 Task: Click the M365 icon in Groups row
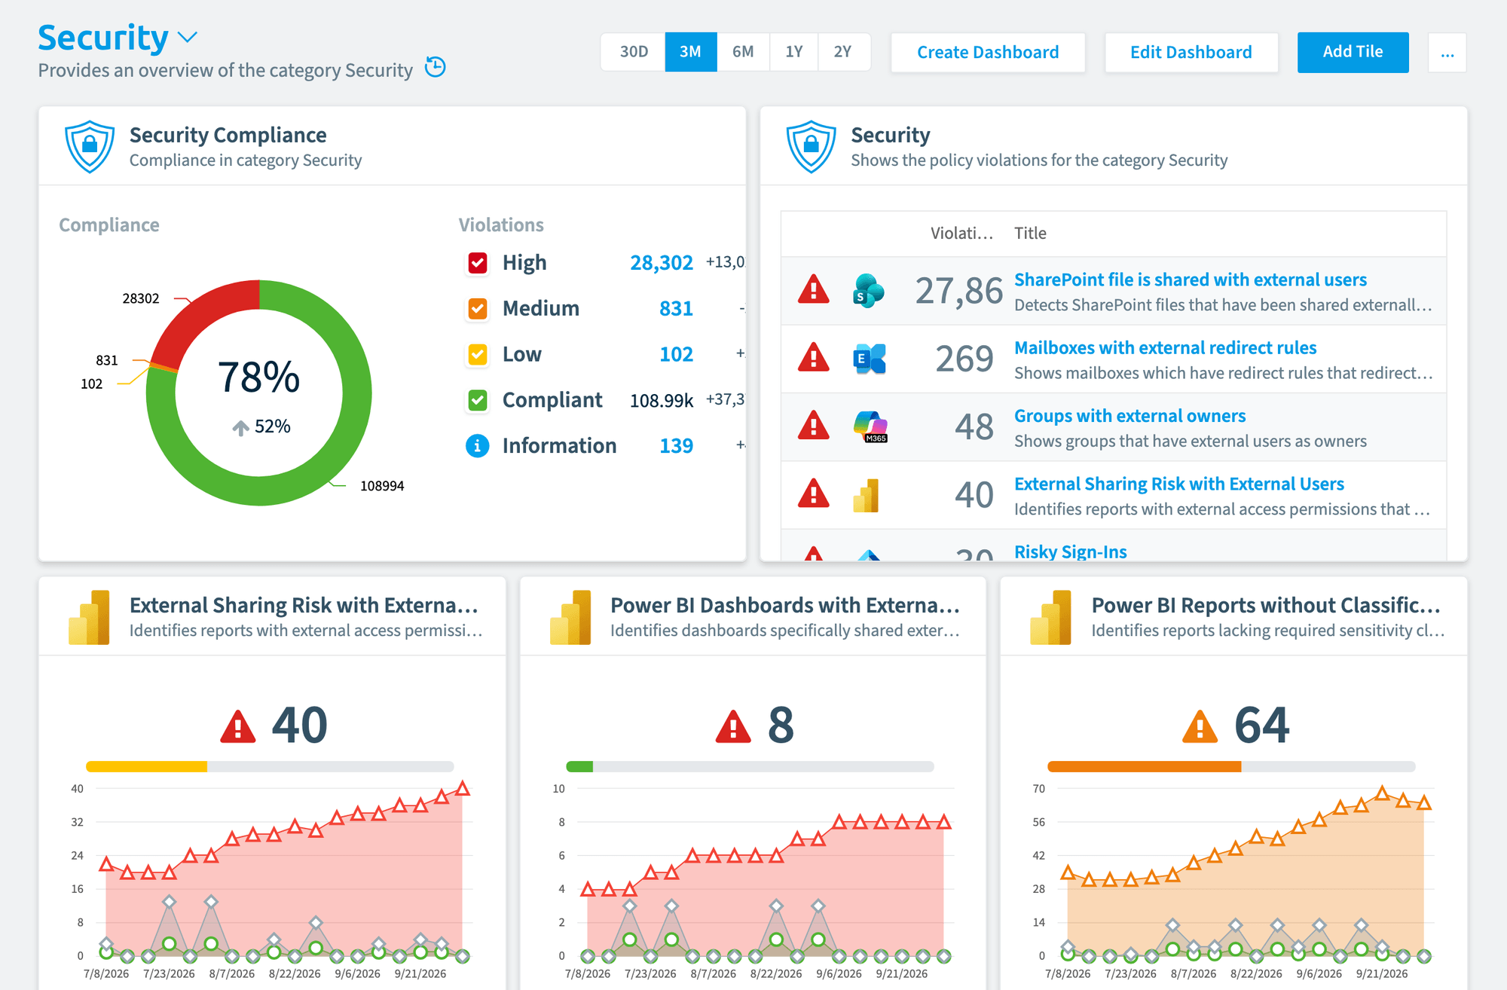pyautogui.click(x=870, y=426)
